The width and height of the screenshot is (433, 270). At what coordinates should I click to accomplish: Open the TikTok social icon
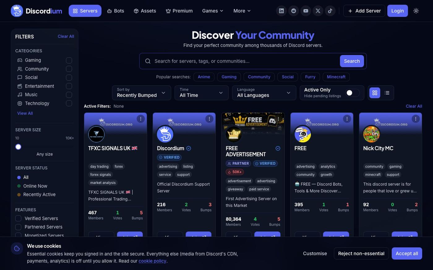[x=330, y=11]
